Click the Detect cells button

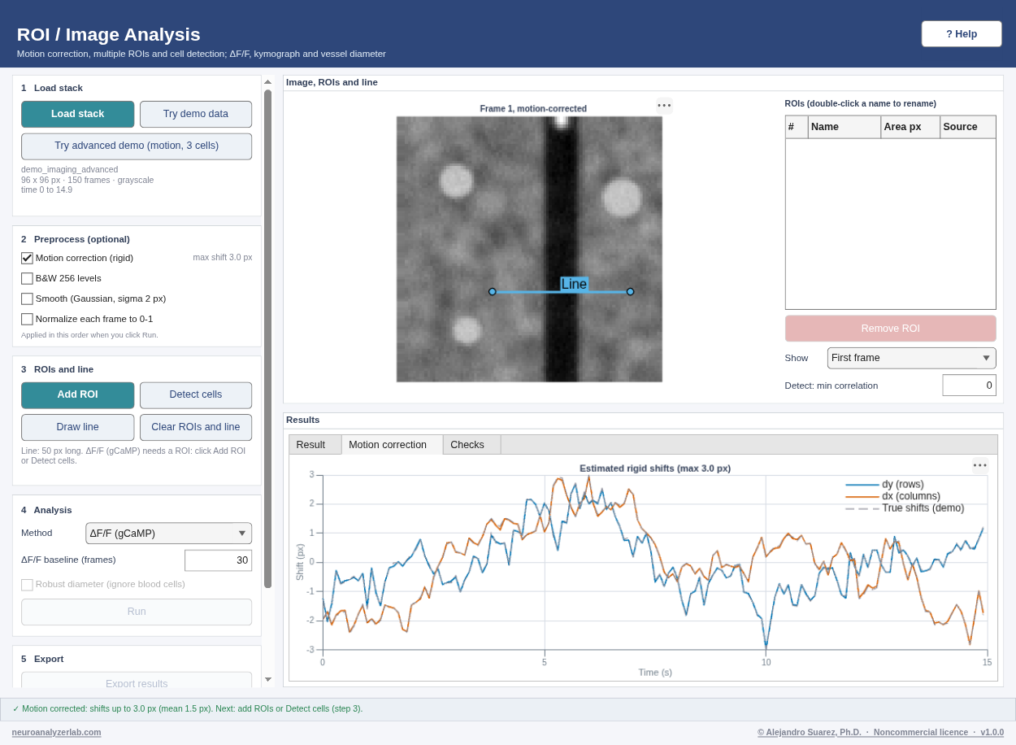[196, 395]
